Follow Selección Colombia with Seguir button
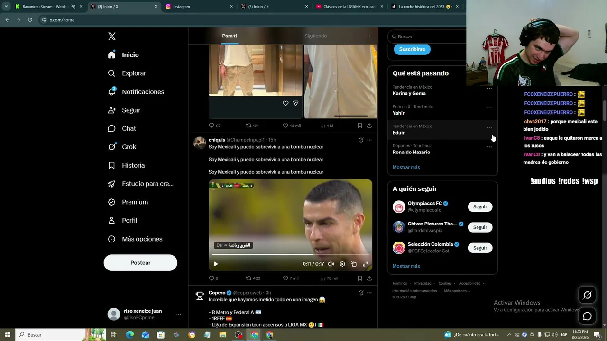 point(480,248)
